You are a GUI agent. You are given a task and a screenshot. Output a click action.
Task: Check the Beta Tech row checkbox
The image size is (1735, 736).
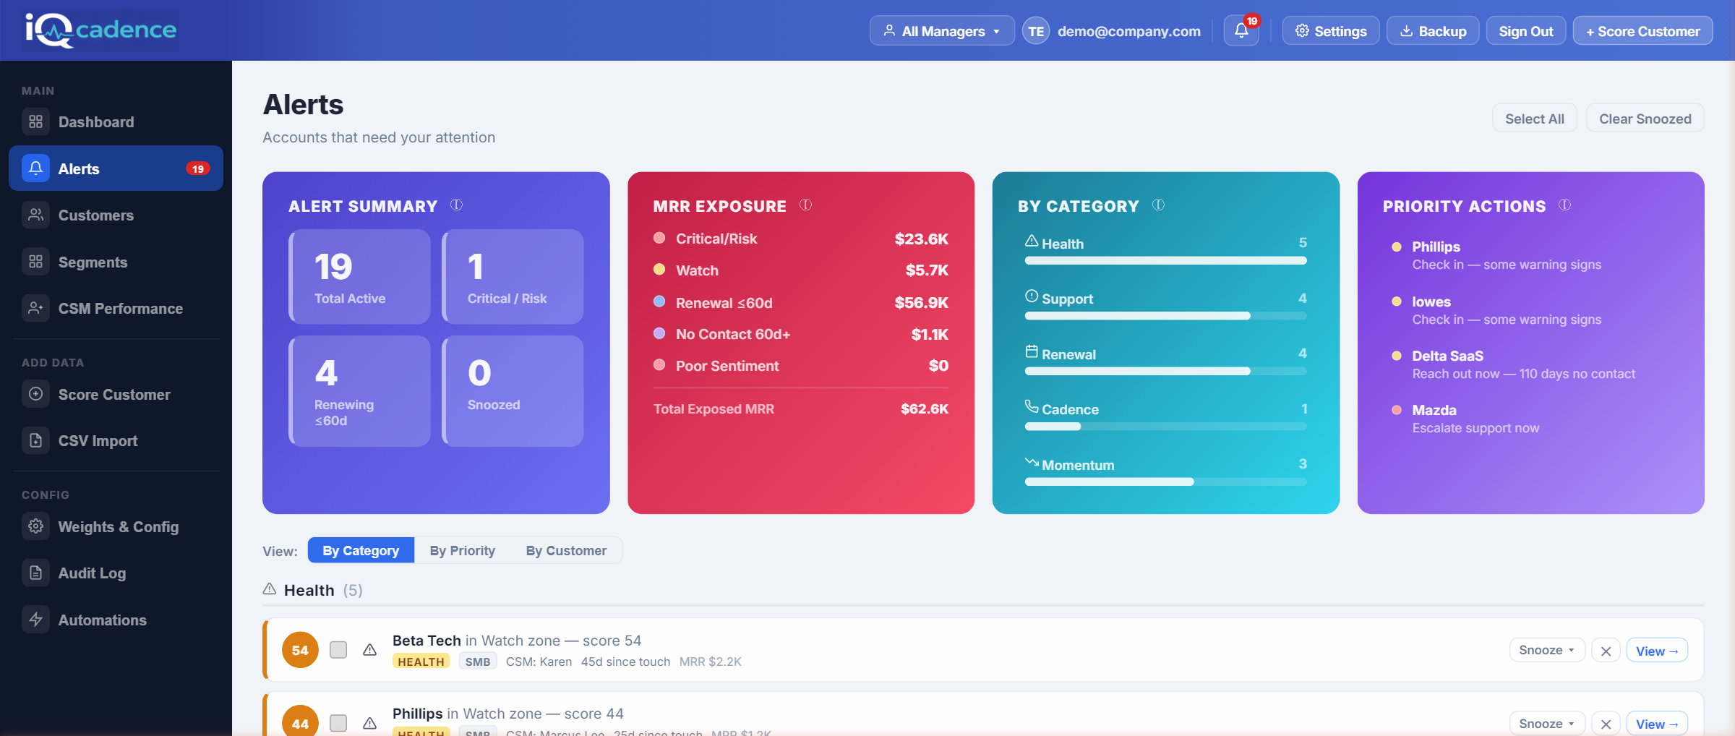tap(338, 650)
